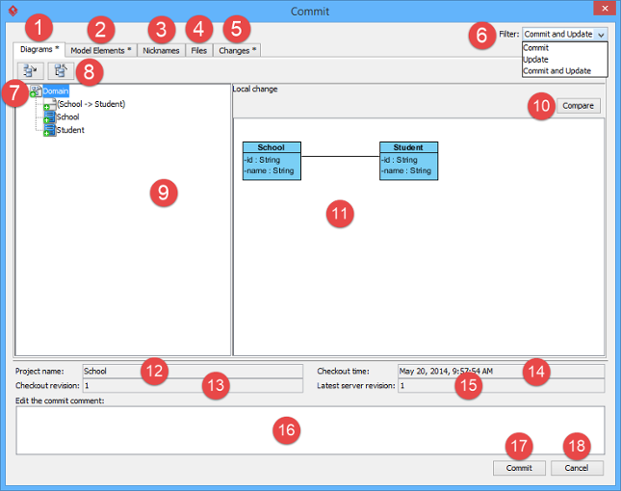Open the Model Elements tab
The height and width of the screenshot is (491, 621).
coord(101,50)
